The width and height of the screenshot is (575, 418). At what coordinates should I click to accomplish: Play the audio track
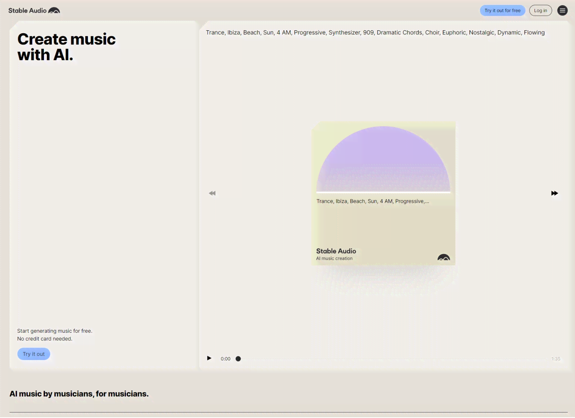pyautogui.click(x=209, y=358)
